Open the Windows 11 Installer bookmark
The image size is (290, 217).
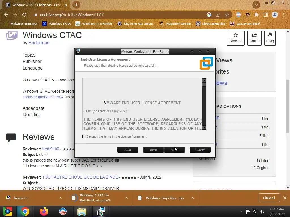(x=94, y=24)
